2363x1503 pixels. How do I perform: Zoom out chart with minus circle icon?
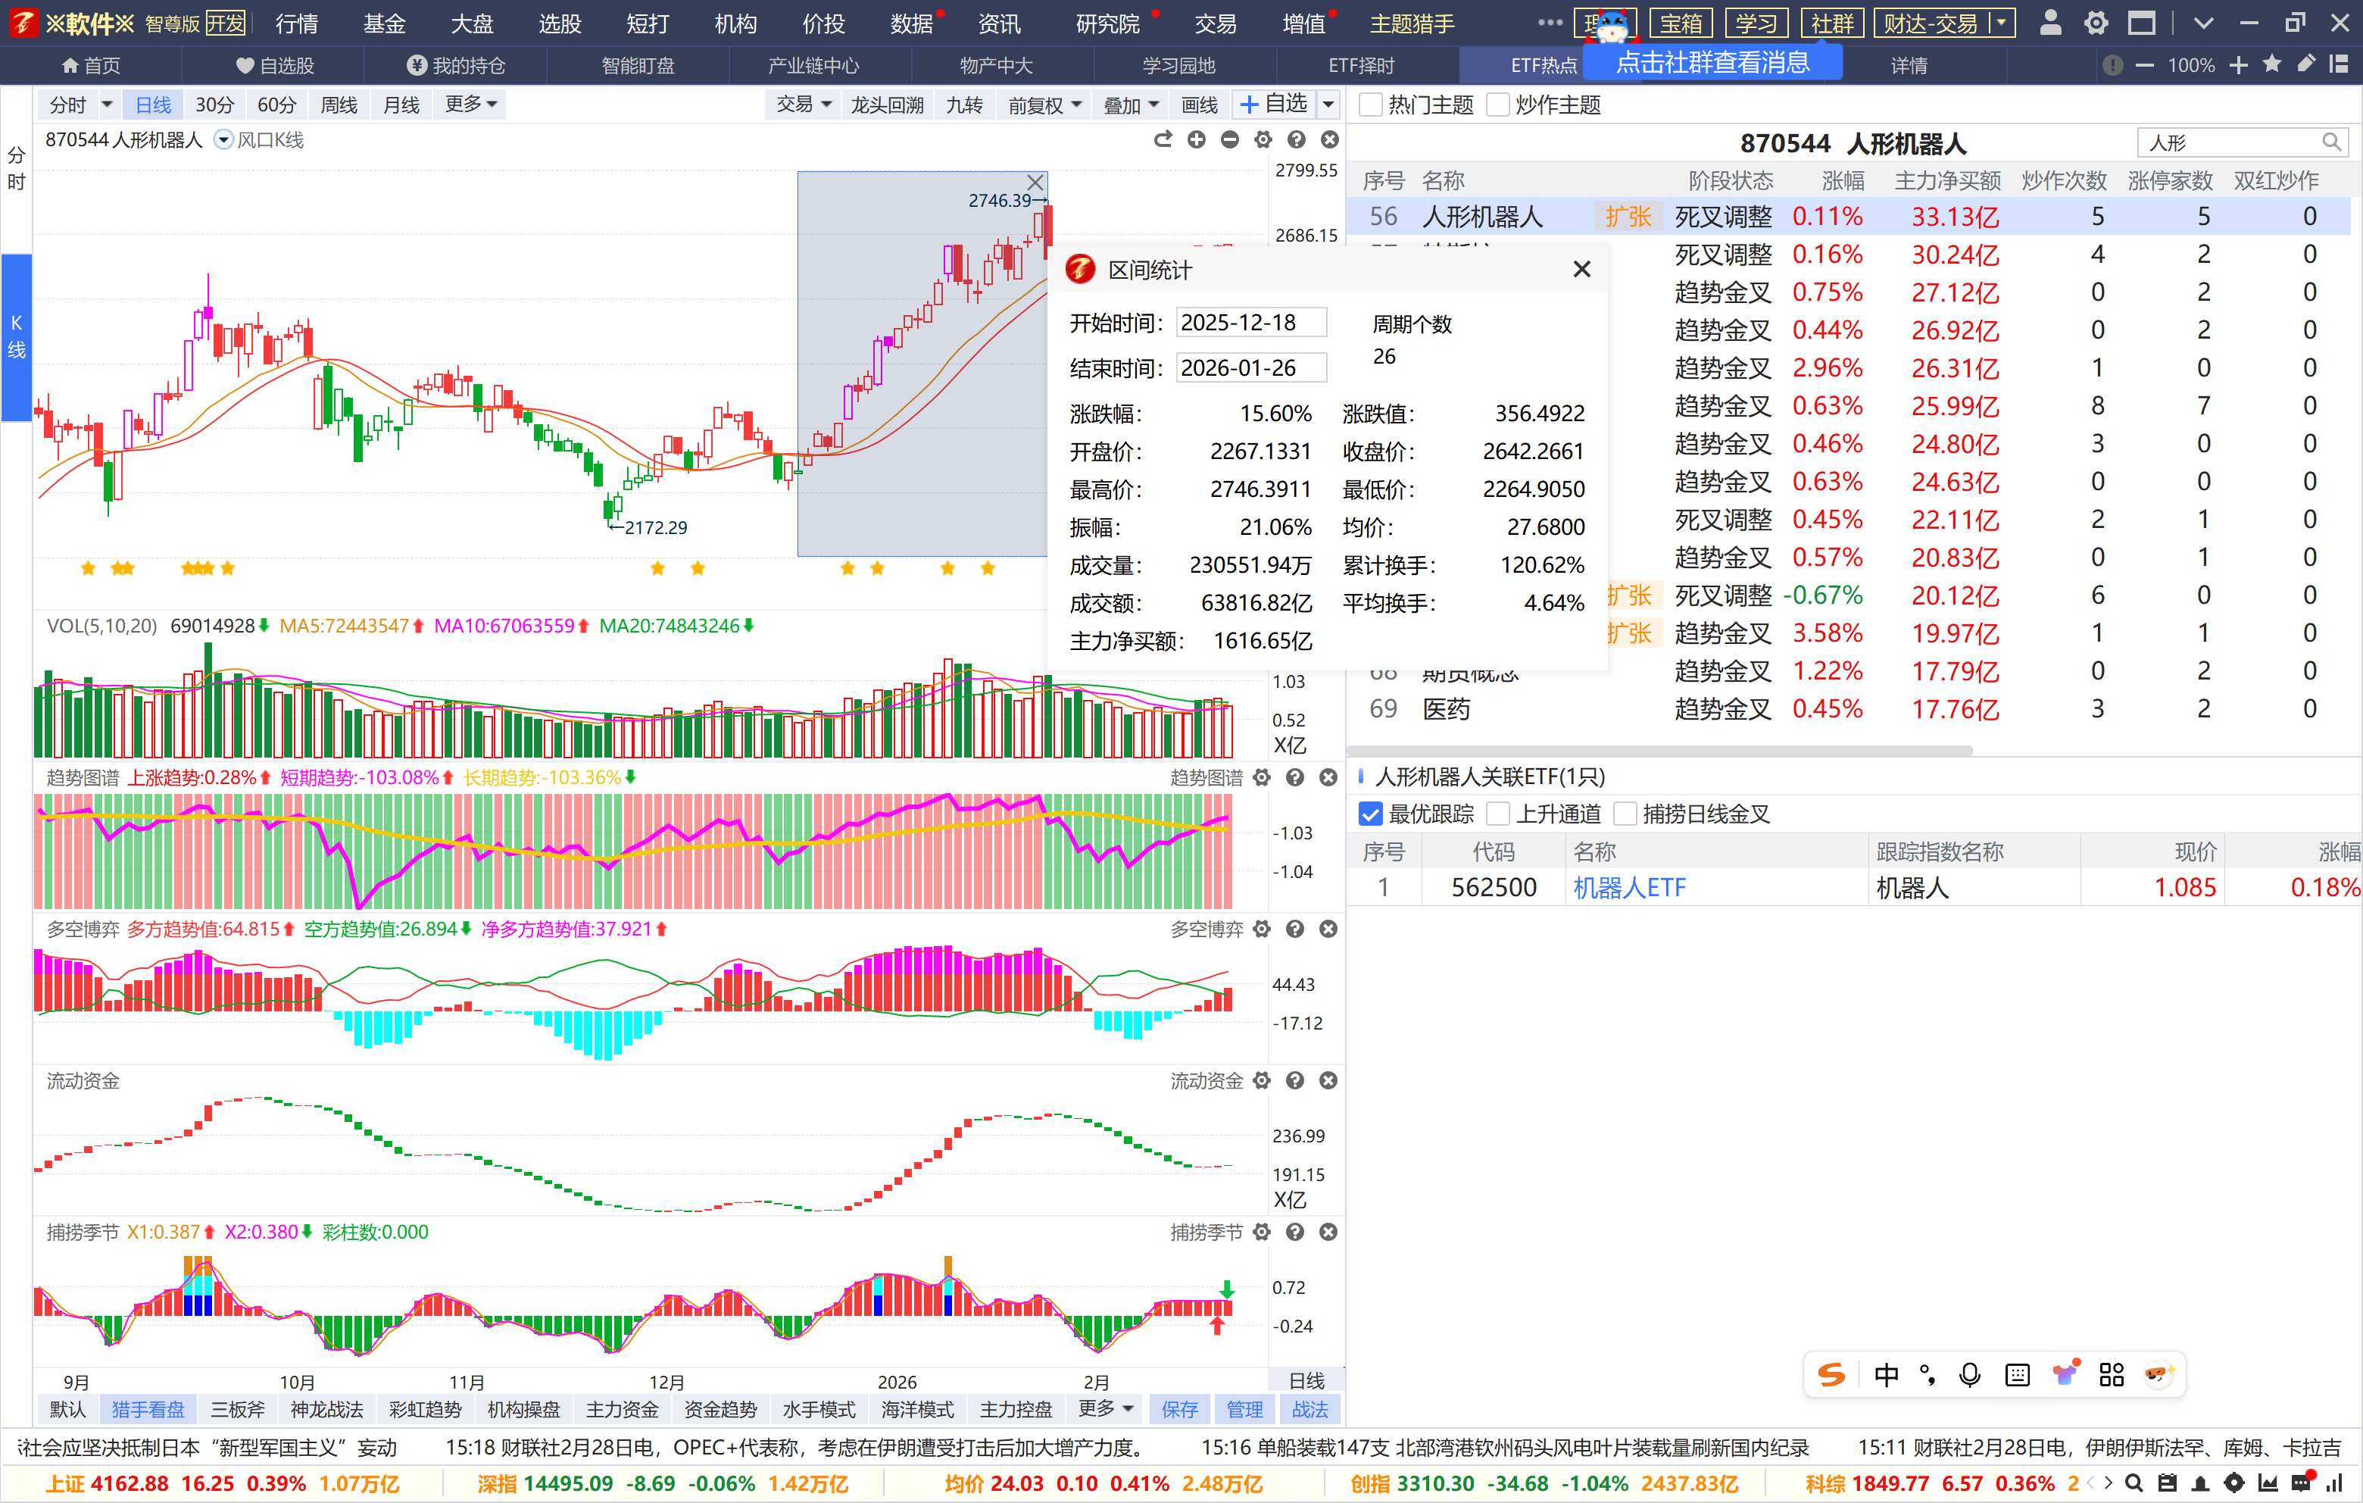click(1229, 140)
